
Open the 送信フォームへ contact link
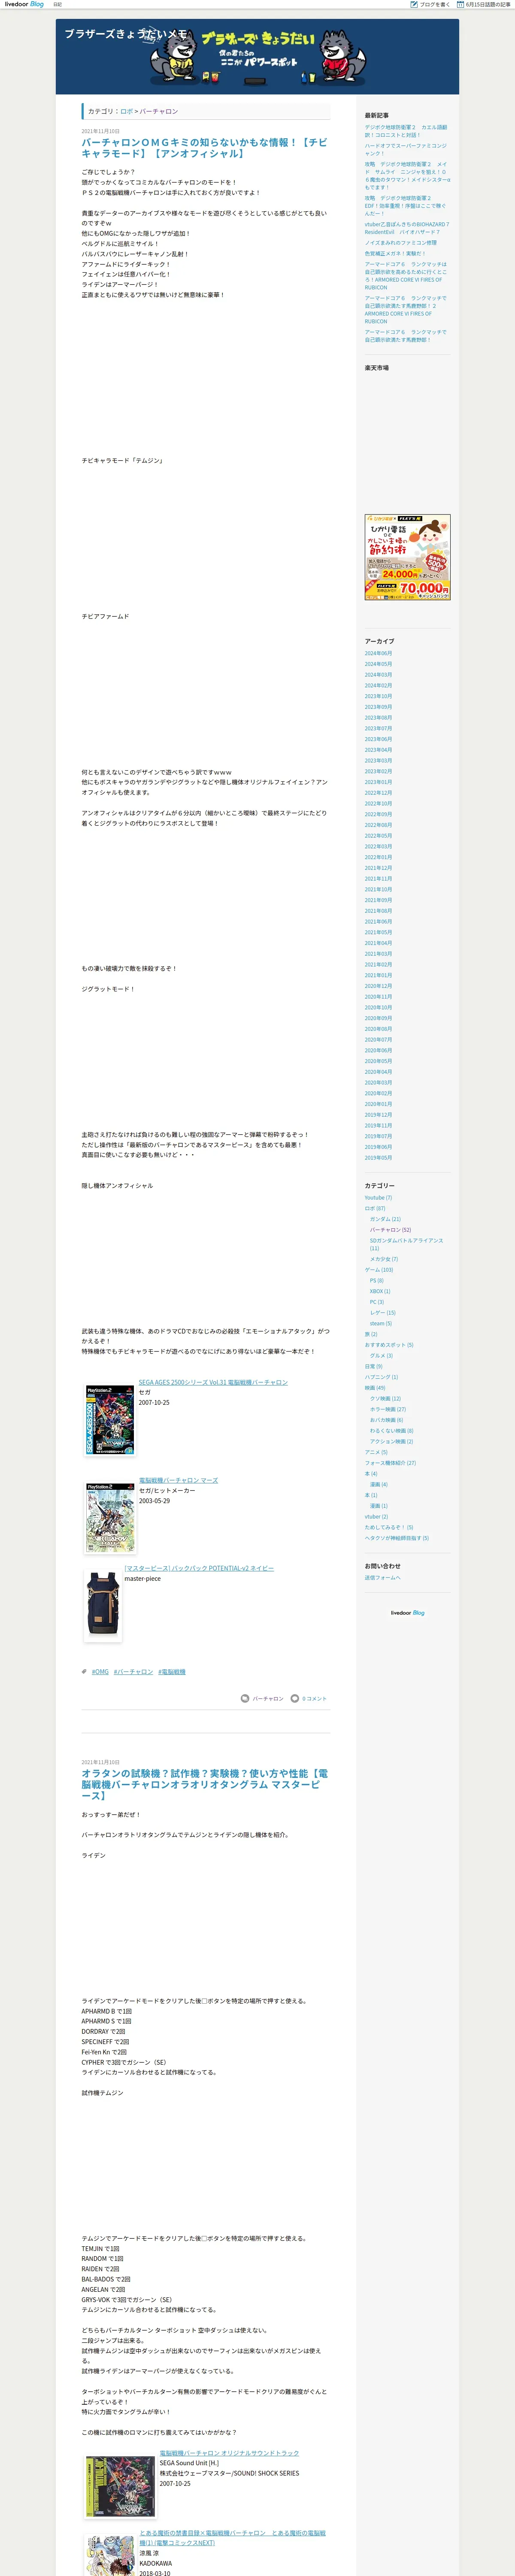click(x=382, y=1578)
